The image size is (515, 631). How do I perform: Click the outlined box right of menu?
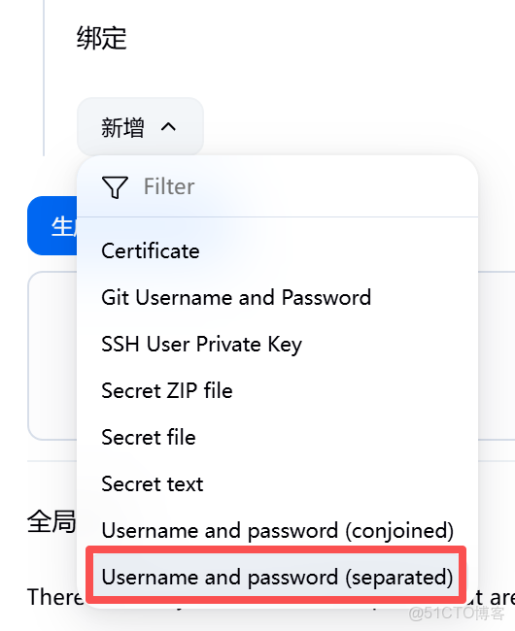click(497, 355)
